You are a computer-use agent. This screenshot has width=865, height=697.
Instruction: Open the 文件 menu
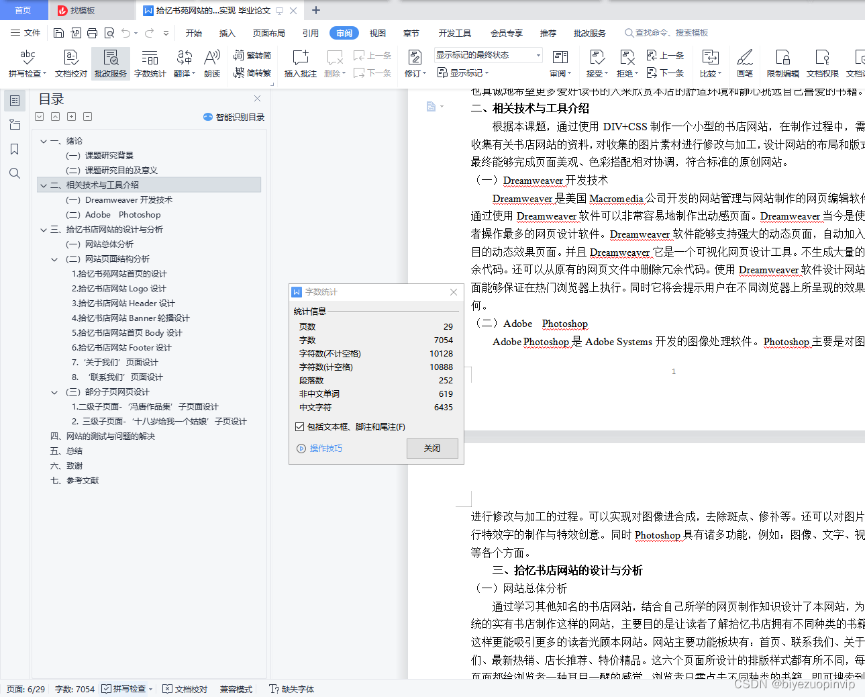26,33
